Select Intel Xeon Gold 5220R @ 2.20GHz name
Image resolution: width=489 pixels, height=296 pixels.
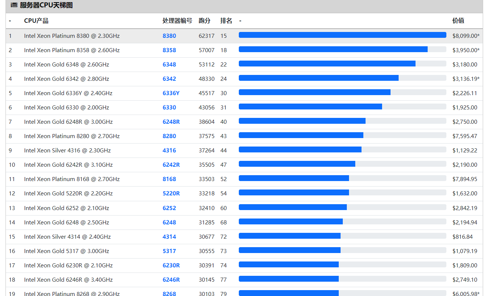click(68, 194)
